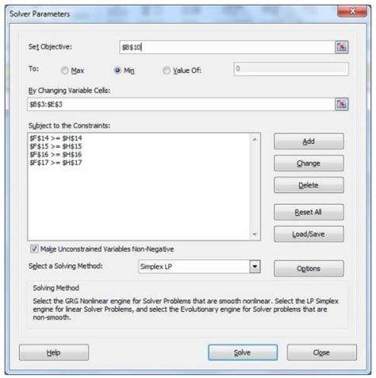The image size is (376, 378).
Task: Click the Simplex LP combo box
Action: point(199,267)
